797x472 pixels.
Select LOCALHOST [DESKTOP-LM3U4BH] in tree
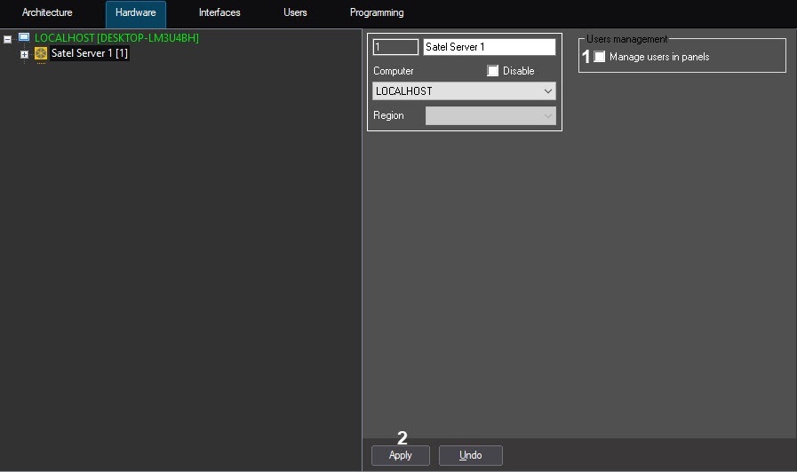[116, 38]
